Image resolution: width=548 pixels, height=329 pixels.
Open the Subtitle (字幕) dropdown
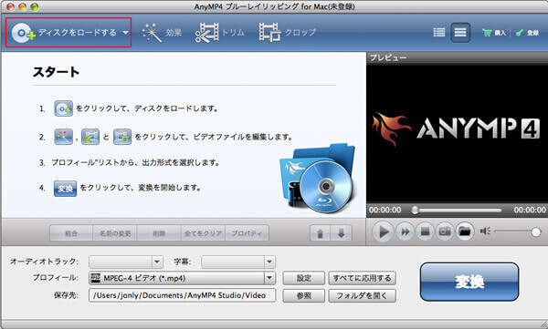click(x=238, y=262)
